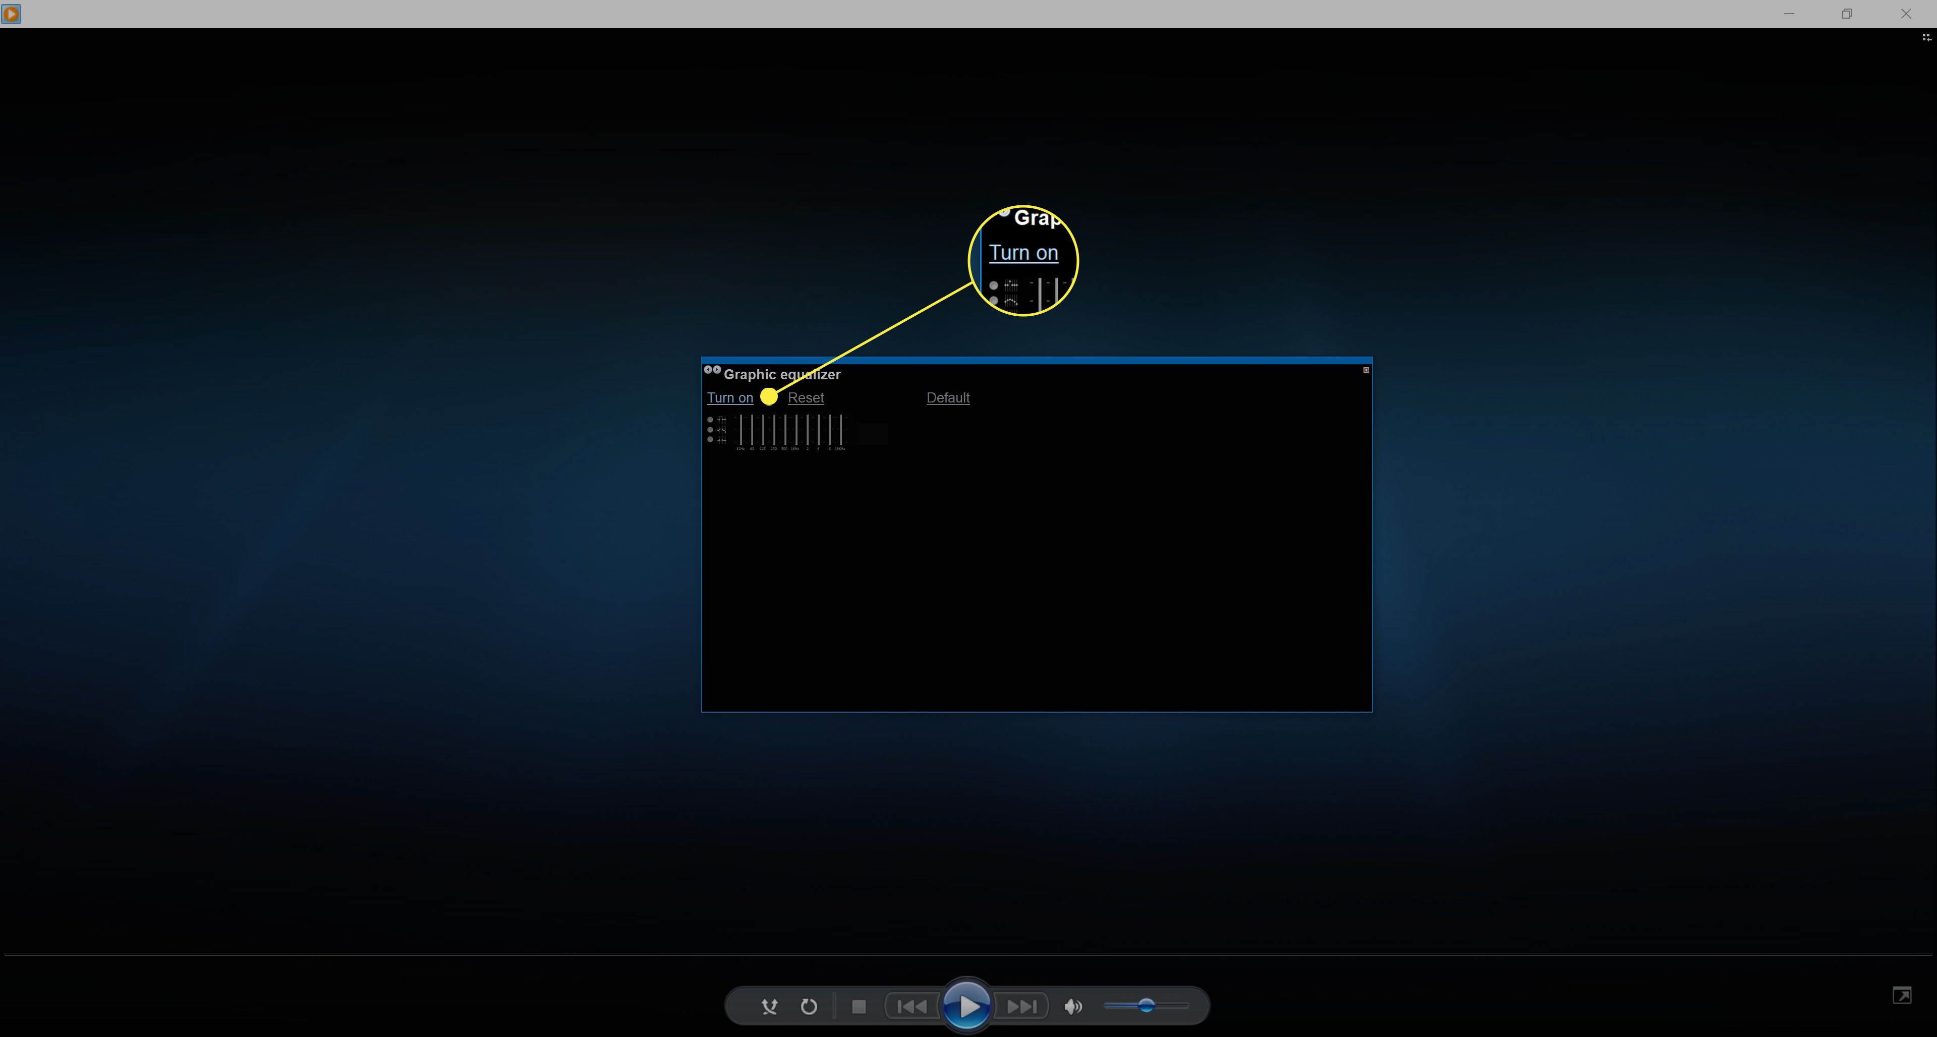Click the Default link to restore settings
The width and height of the screenshot is (1937, 1037).
click(947, 397)
